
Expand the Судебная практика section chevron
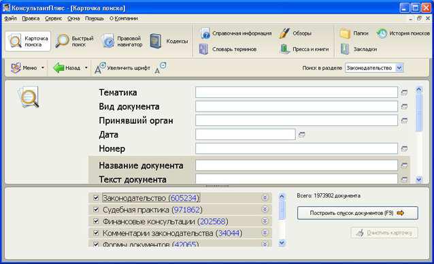[265, 209]
